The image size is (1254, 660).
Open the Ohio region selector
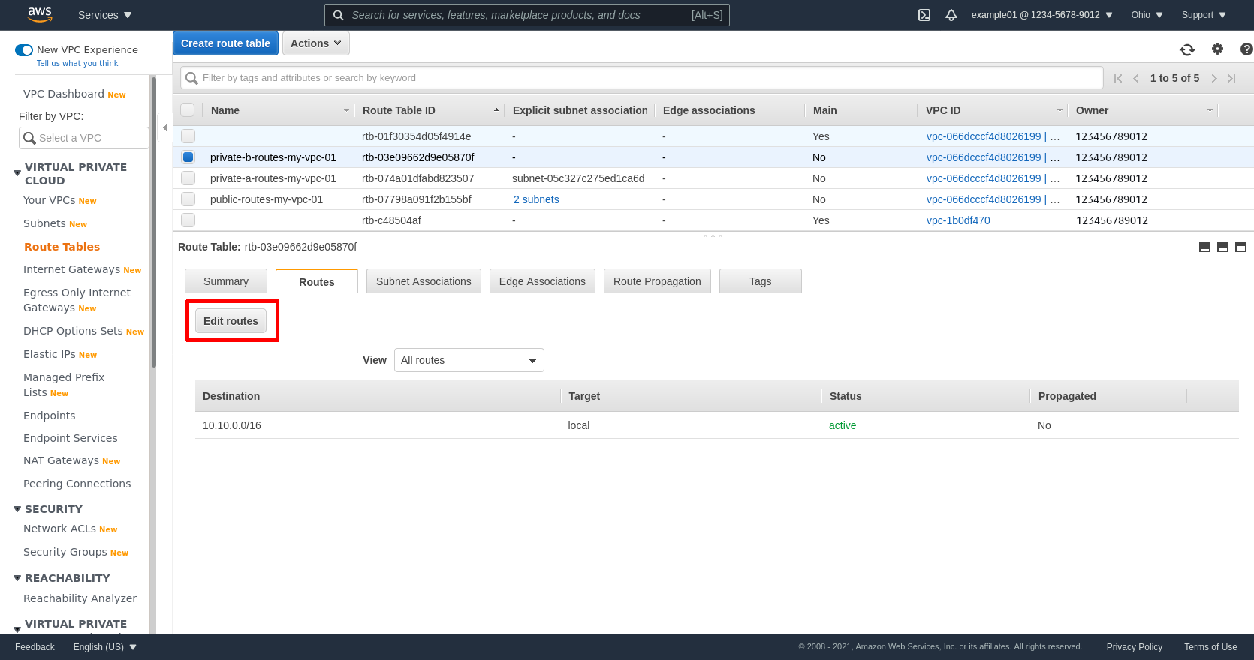pyautogui.click(x=1147, y=15)
